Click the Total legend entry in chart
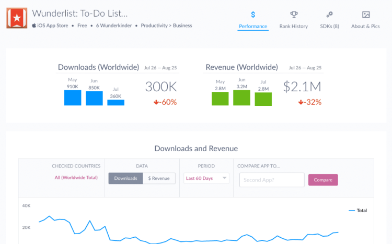 (x=358, y=211)
